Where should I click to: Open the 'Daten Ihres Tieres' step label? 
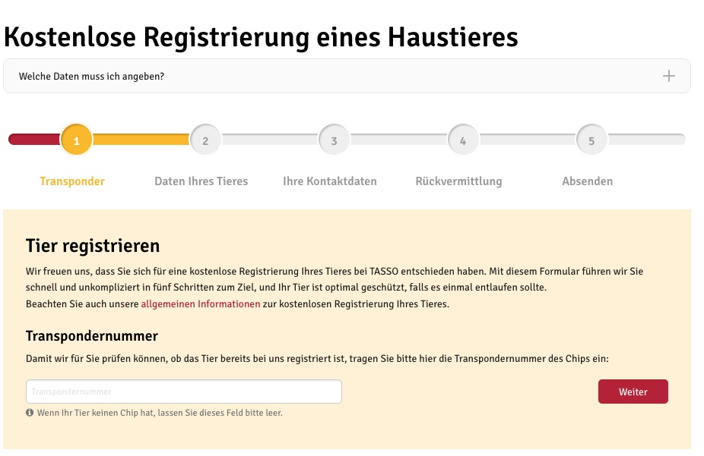click(x=201, y=181)
